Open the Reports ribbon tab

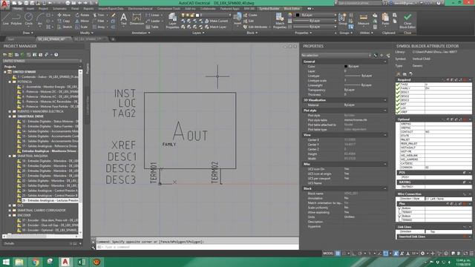click(88, 8)
